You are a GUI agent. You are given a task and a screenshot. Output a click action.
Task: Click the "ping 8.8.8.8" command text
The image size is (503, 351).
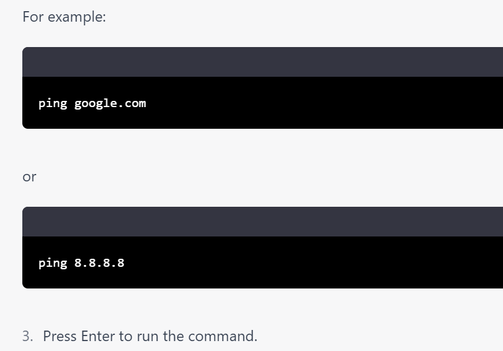81,263
